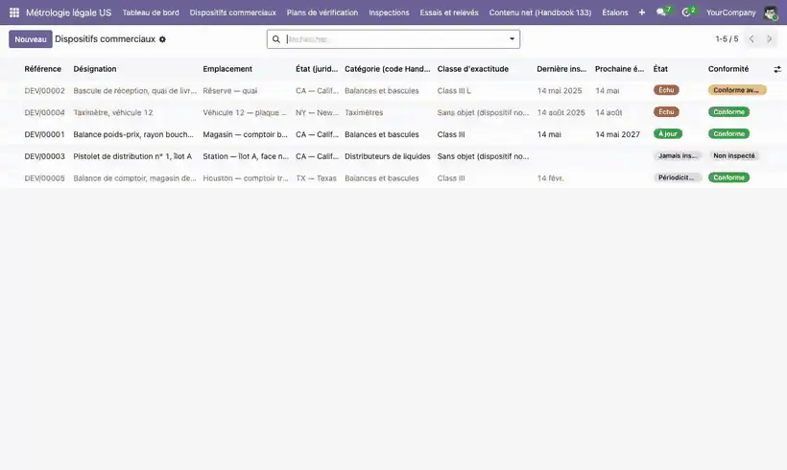787x470 pixels.
Task: Open the discuss messages icon
Action: (663, 12)
